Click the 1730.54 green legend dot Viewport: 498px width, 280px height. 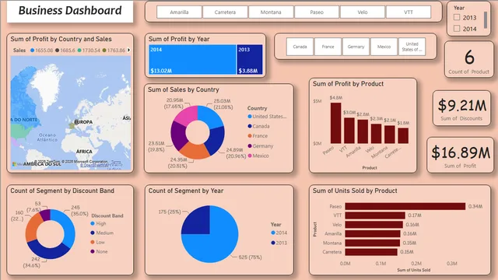tap(79, 50)
